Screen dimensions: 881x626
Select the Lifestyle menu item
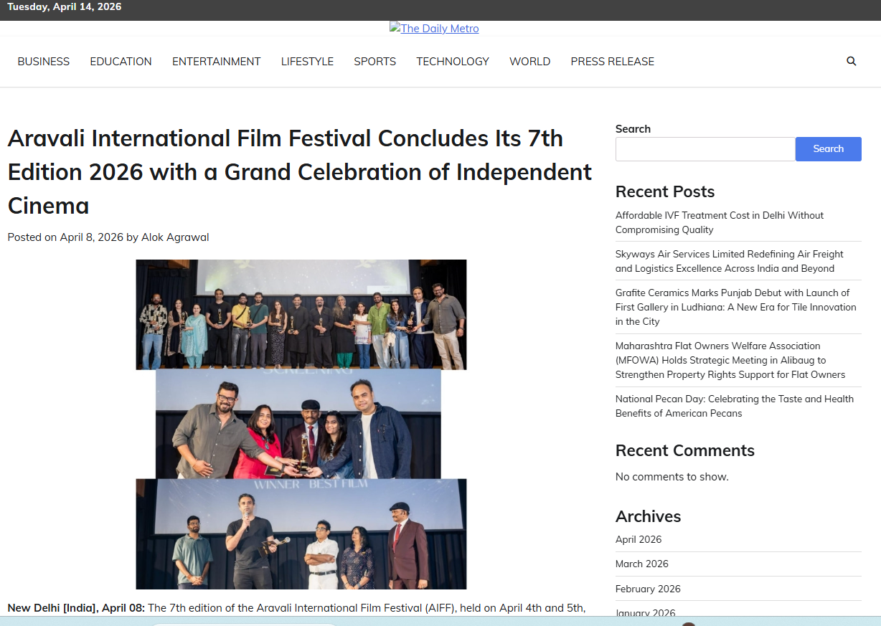307,62
